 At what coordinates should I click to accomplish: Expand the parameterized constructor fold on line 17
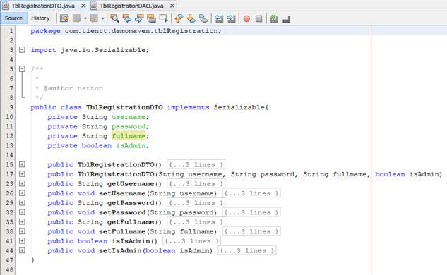(x=22, y=174)
